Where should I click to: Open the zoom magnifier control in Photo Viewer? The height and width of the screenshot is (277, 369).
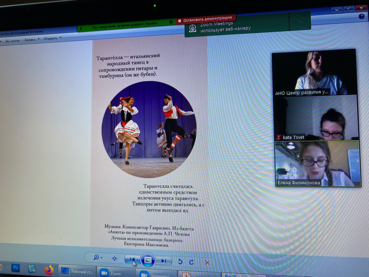[98, 257]
